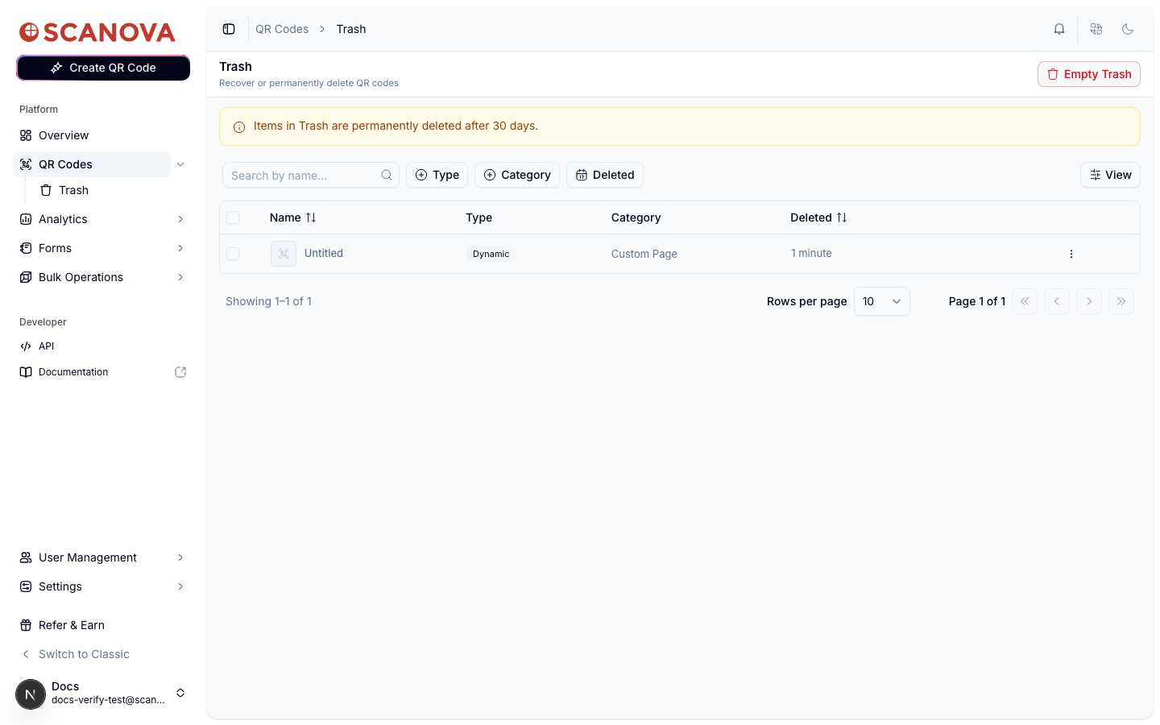The width and height of the screenshot is (1160, 725).
Task: Click the Trash breadcrumb text
Action: click(351, 29)
